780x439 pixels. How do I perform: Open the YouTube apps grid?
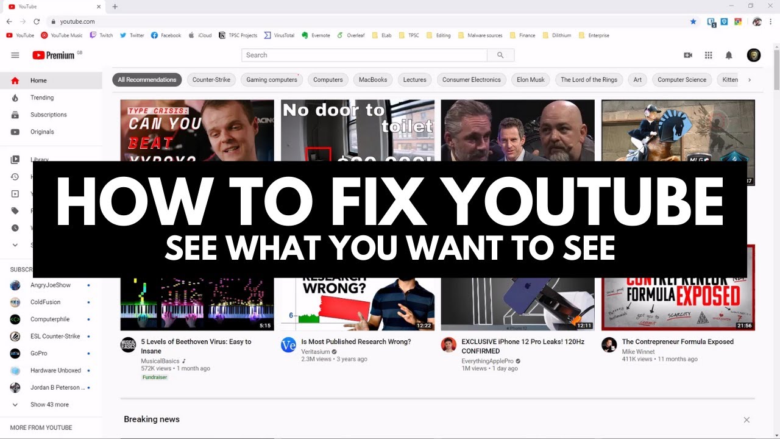(708, 55)
